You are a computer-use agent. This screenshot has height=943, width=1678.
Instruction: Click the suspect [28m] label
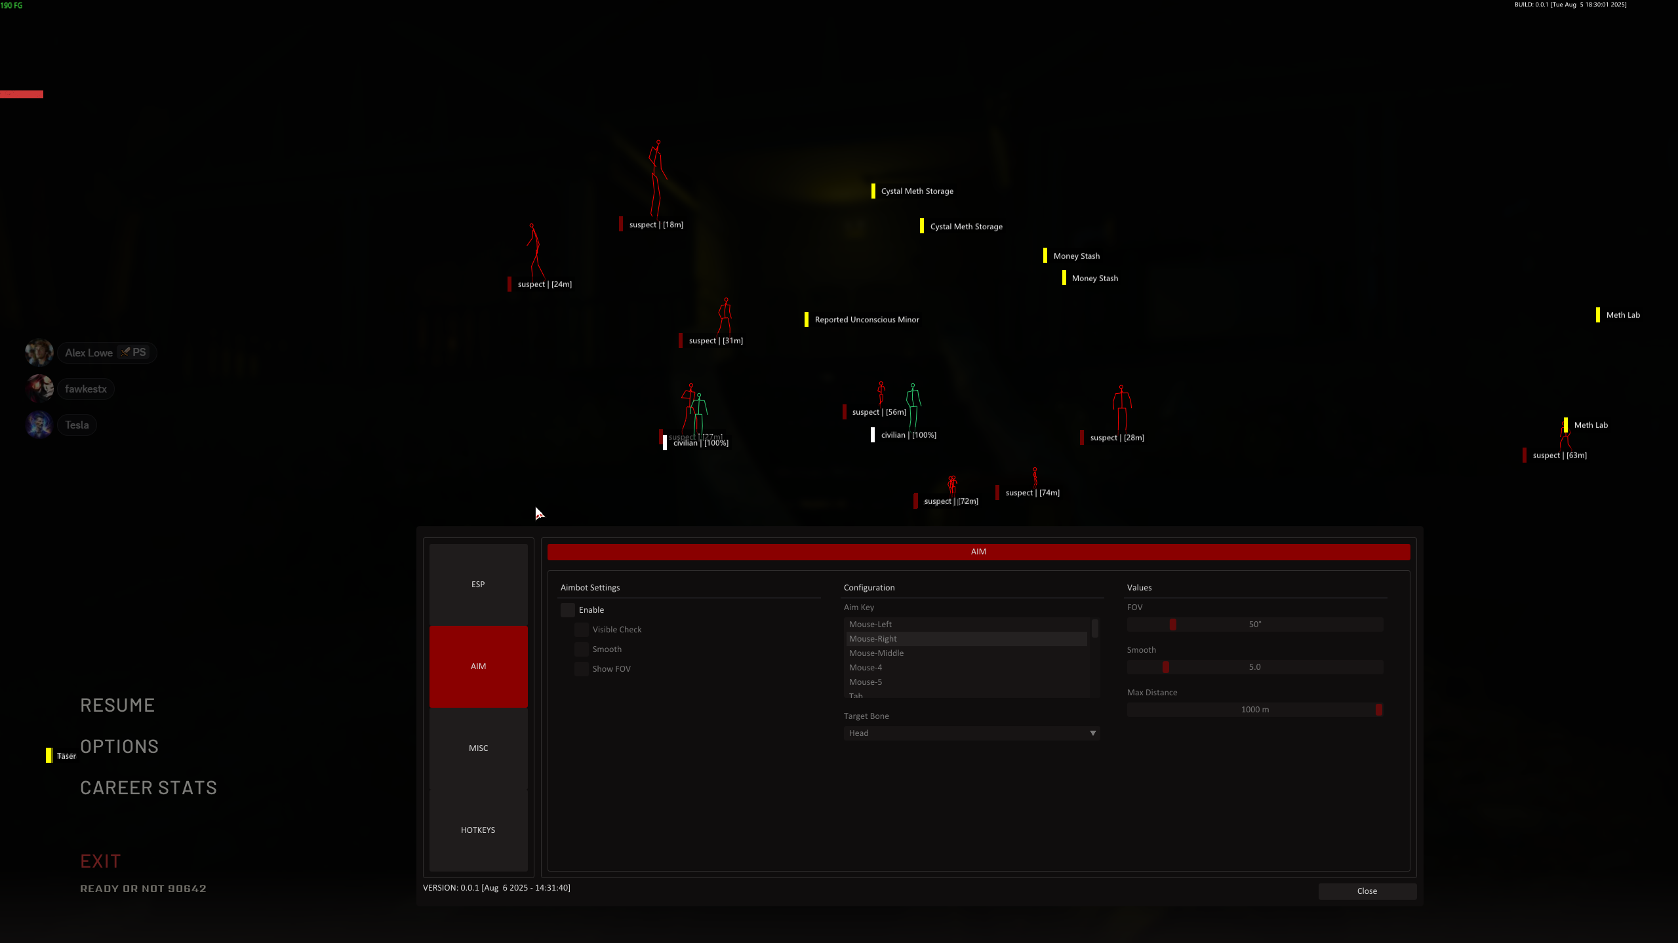(1117, 438)
